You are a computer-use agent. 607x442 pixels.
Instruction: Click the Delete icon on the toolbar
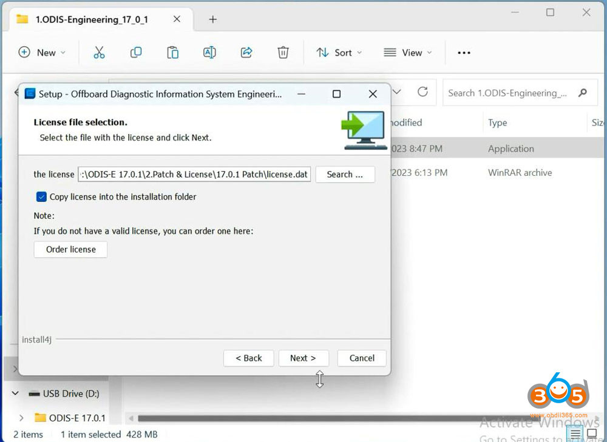pyautogui.click(x=283, y=53)
